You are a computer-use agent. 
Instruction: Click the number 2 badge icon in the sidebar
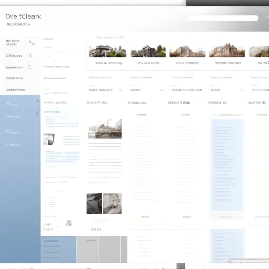29,67
